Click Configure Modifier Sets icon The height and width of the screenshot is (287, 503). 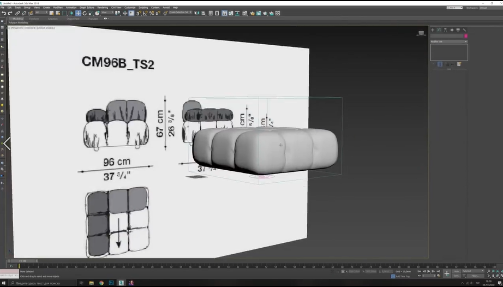[x=459, y=64]
